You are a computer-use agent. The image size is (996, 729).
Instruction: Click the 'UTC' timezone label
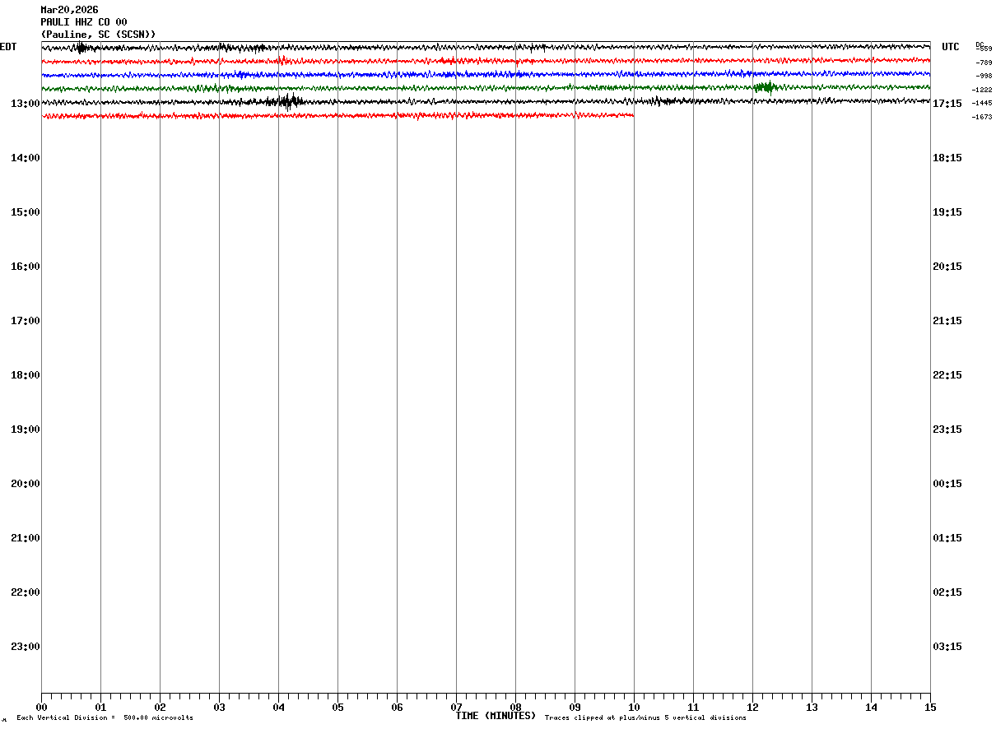click(951, 47)
